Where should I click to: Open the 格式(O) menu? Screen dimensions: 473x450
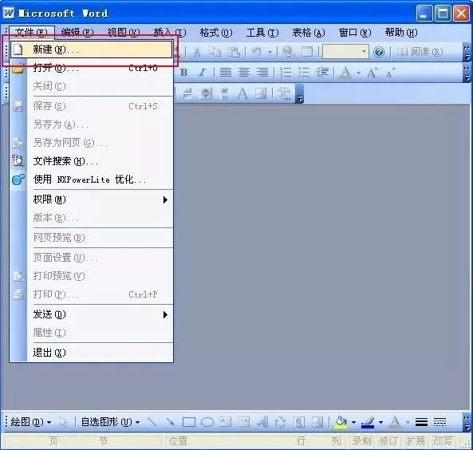click(x=216, y=33)
